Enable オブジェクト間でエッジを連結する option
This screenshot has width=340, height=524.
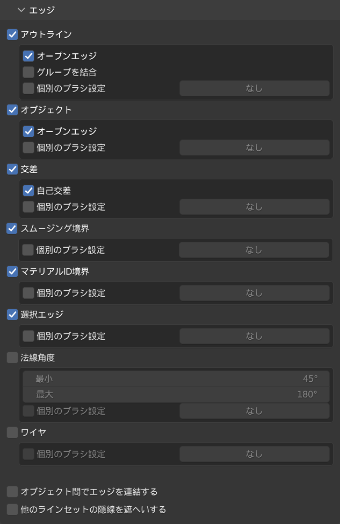click(x=12, y=492)
